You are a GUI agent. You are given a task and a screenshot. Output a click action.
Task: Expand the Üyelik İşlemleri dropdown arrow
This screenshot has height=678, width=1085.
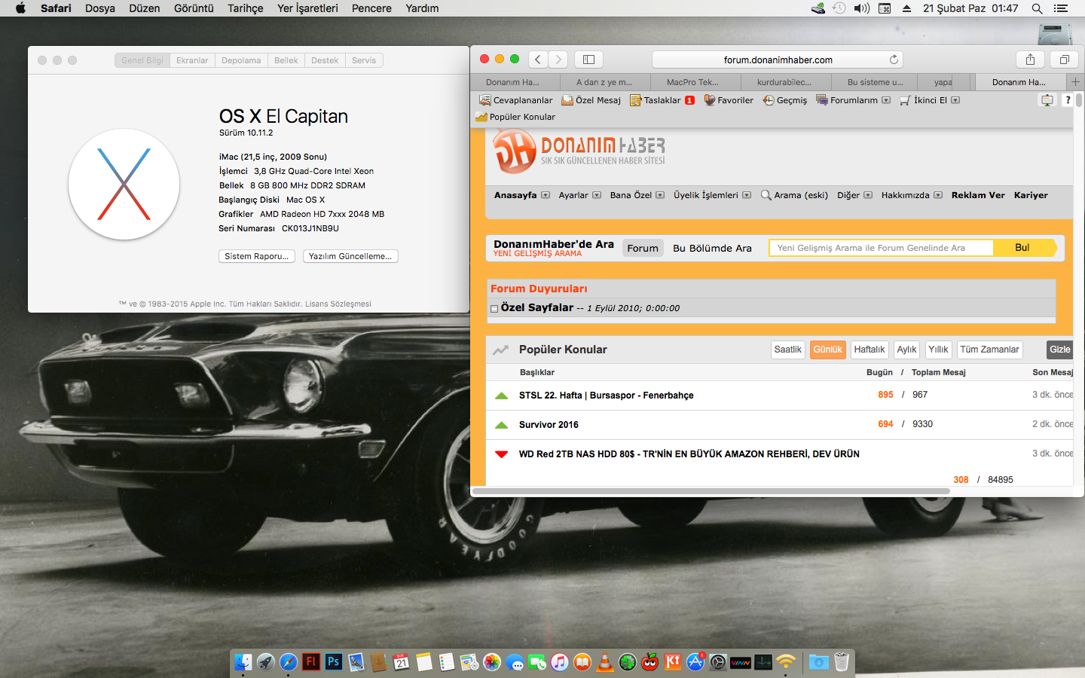[747, 195]
